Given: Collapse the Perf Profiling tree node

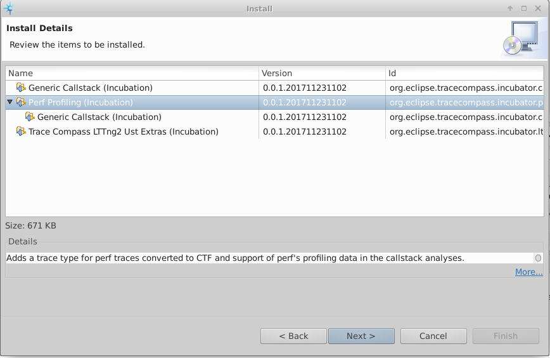Looking at the screenshot, I should coord(10,102).
